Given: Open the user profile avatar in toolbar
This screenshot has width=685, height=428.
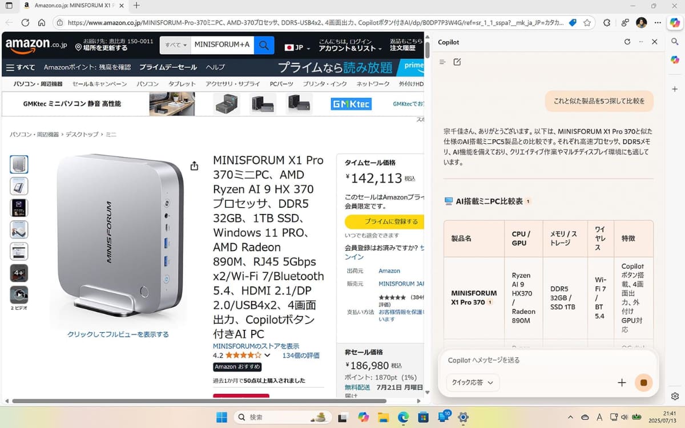Looking at the screenshot, I should [x=642, y=23].
